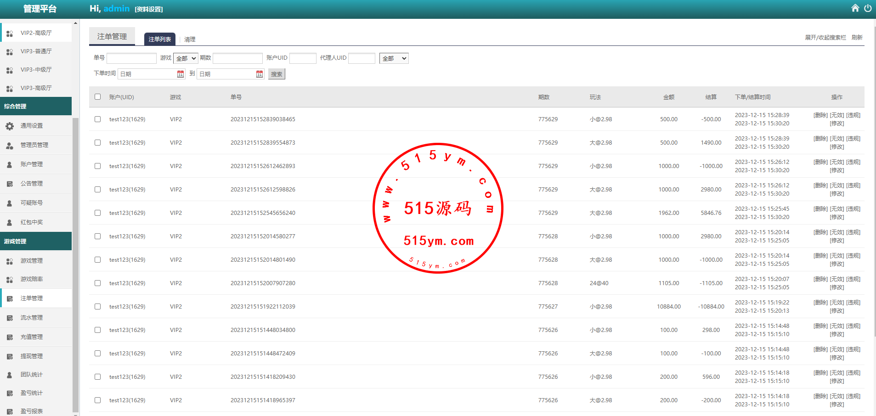Click the 管理员管理 sidebar icon
The width and height of the screenshot is (876, 416).
tap(10, 145)
